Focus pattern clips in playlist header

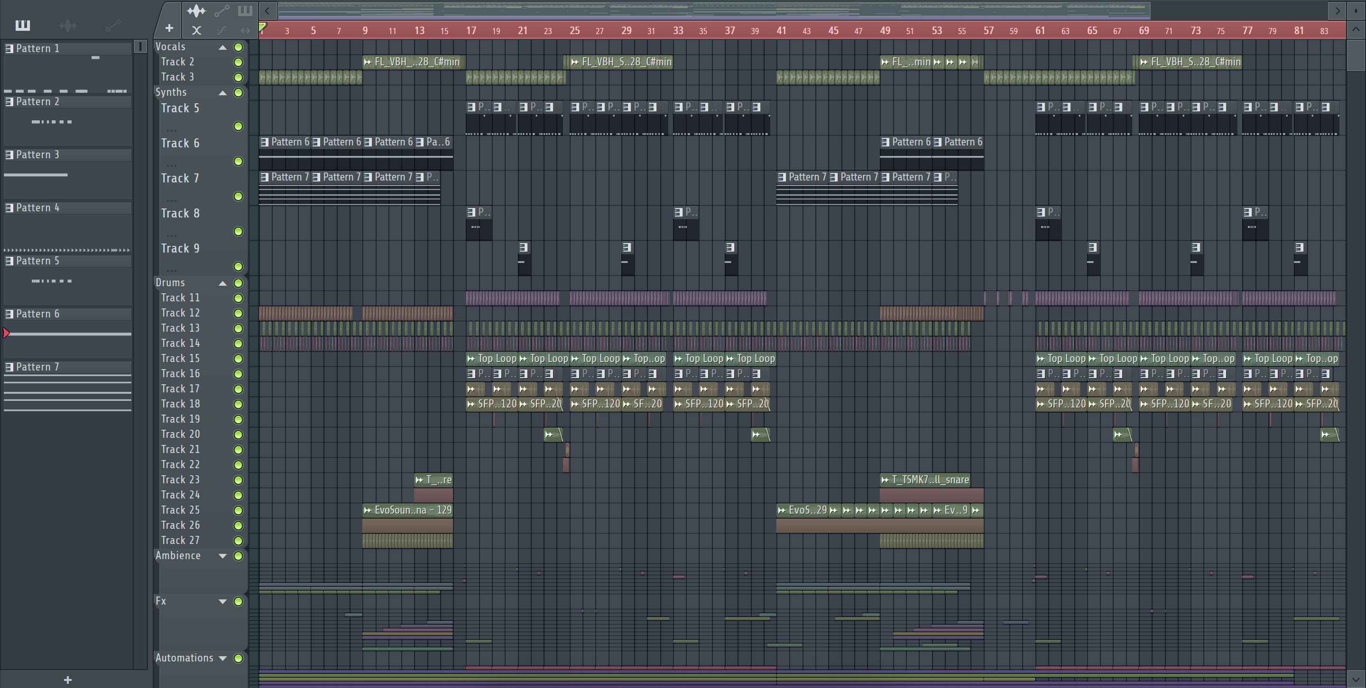click(245, 10)
